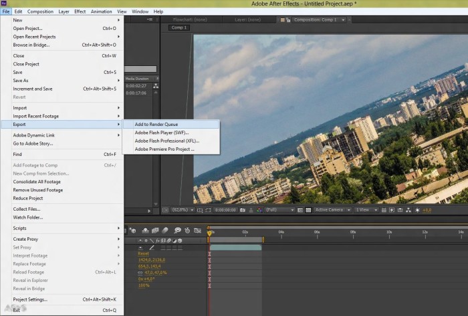Toggle layer 3D switch box
The image size is (468, 316).
[181, 247]
